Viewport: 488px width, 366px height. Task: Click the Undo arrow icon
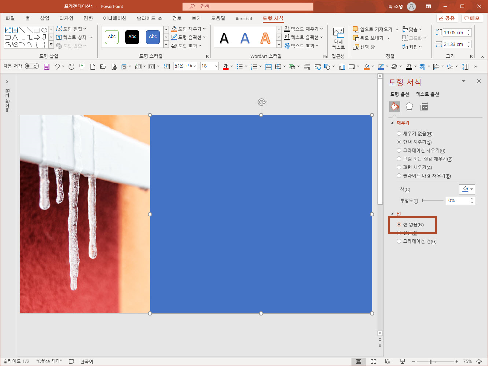(x=57, y=67)
